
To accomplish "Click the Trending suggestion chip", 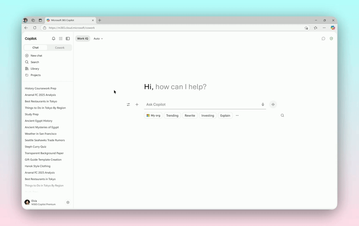I will [x=172, y=116].
